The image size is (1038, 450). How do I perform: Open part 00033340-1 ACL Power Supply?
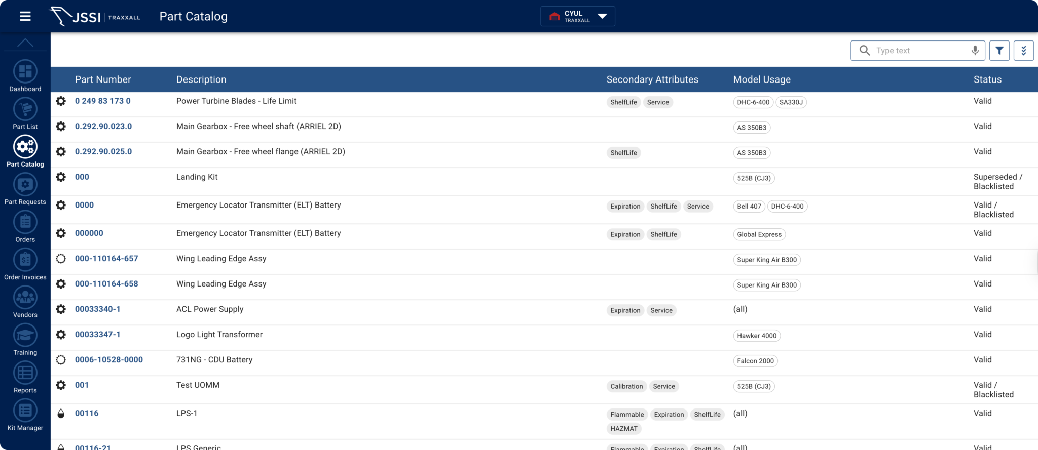98,309
